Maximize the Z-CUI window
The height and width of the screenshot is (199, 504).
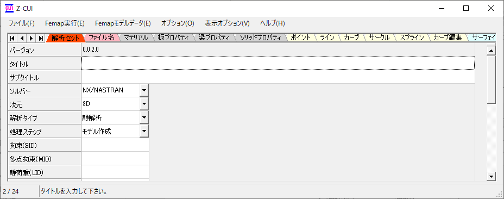466,8
